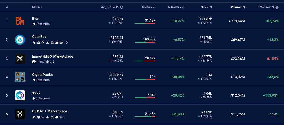Sort table by Traders column

[148, 7]
